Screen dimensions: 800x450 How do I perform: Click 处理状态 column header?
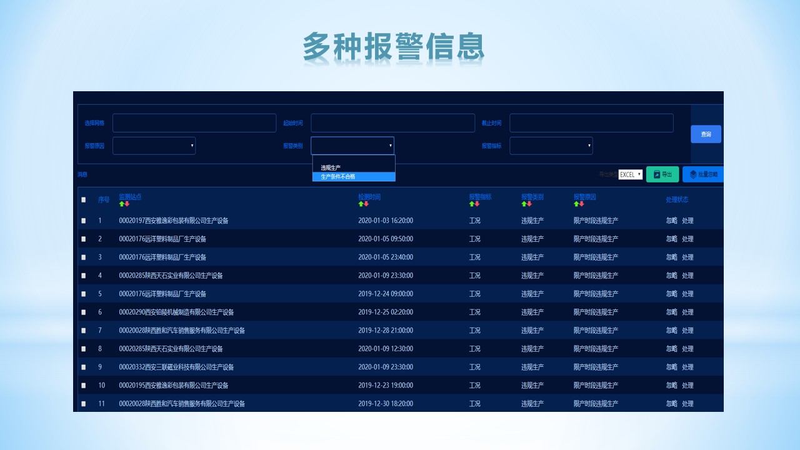677,199
